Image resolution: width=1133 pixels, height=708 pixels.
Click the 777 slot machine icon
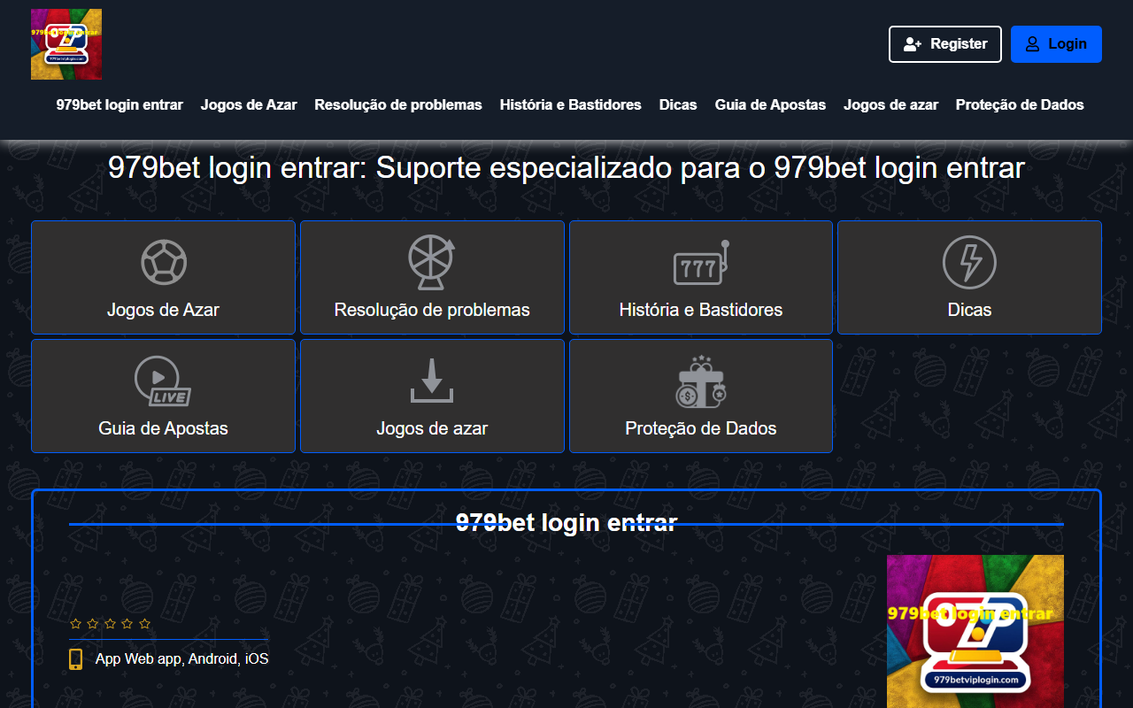coord(701,262)
